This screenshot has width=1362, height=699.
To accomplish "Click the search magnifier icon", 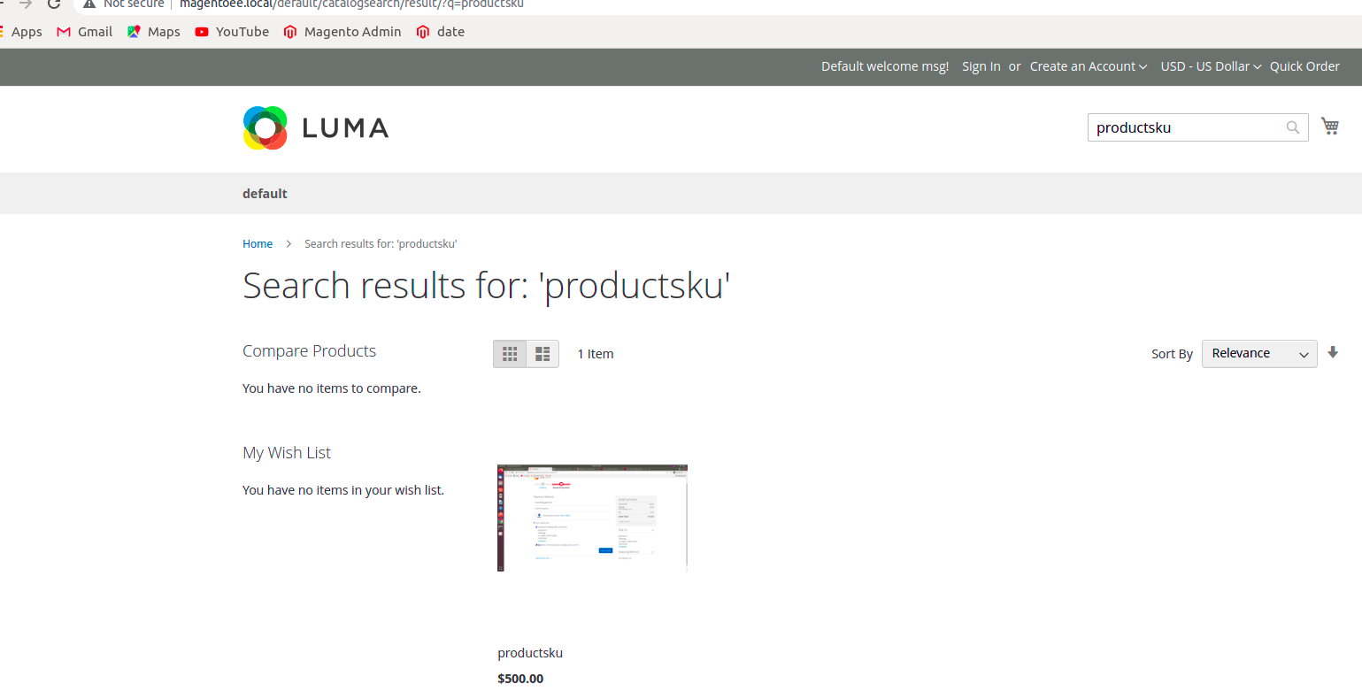I will point(1292,127).
